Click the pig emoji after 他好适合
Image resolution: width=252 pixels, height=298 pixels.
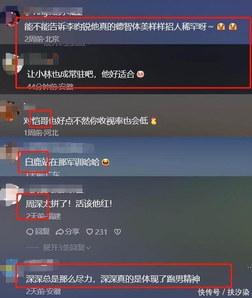[x=141, y=74]
